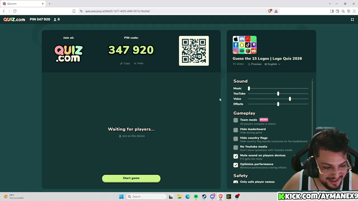Click the large PIN number 347 920

coord(131,50)
